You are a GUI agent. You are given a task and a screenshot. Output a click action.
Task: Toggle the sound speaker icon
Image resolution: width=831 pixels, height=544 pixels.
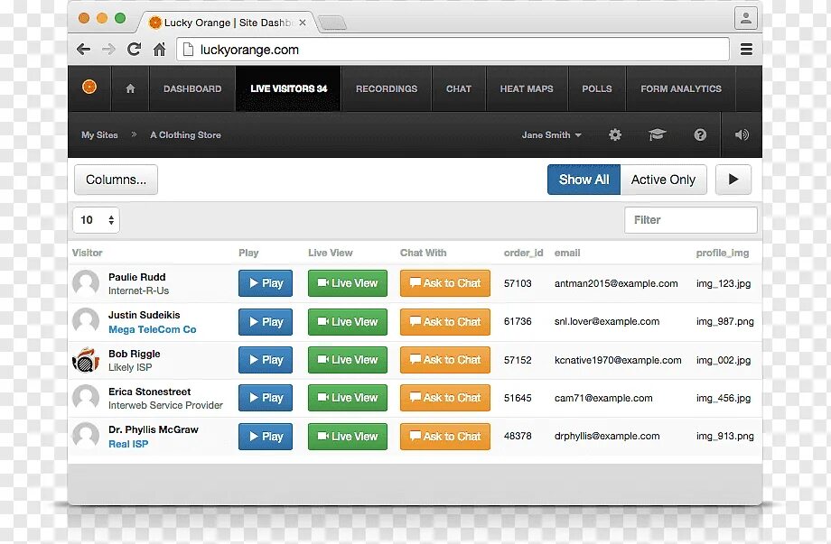(742, 135)
